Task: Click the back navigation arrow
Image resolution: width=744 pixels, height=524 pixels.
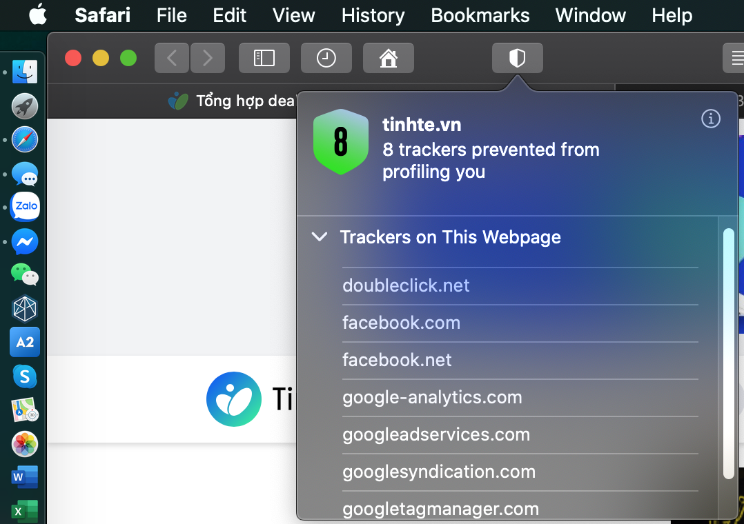Action: (172, 58)
